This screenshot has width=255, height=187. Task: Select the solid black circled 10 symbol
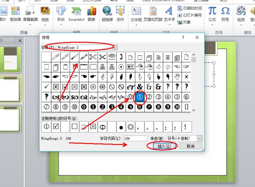[x=177, y=107]
